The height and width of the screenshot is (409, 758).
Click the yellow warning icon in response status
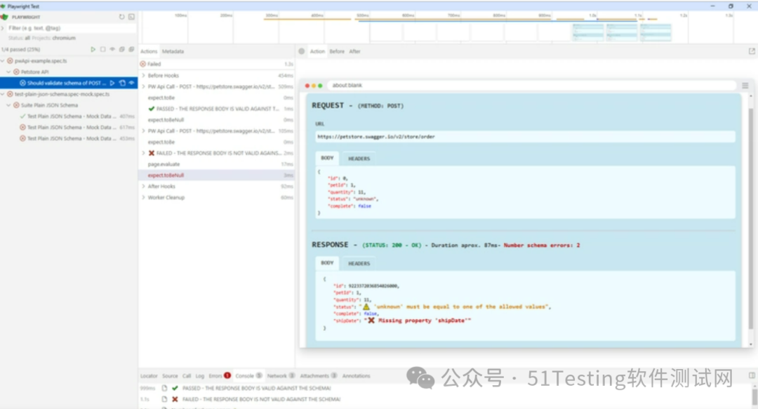[x=366, y=307]
